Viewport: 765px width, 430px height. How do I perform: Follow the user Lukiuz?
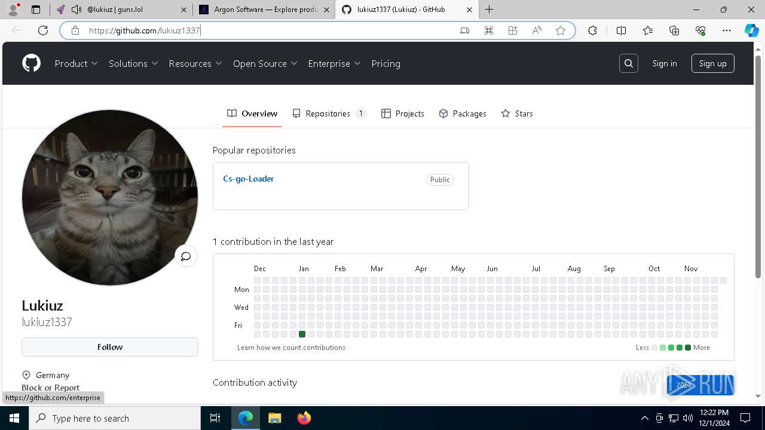110,347
